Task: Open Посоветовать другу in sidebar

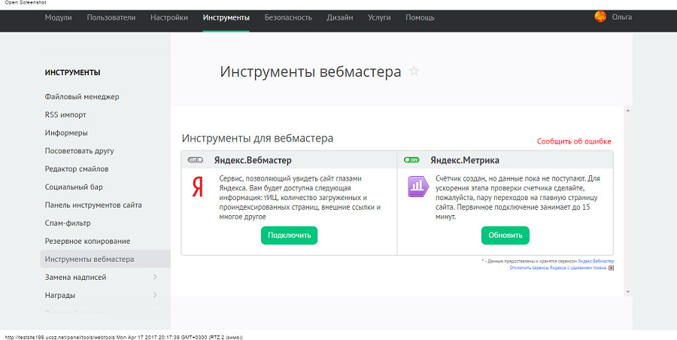Action: [x=80, y=150]
